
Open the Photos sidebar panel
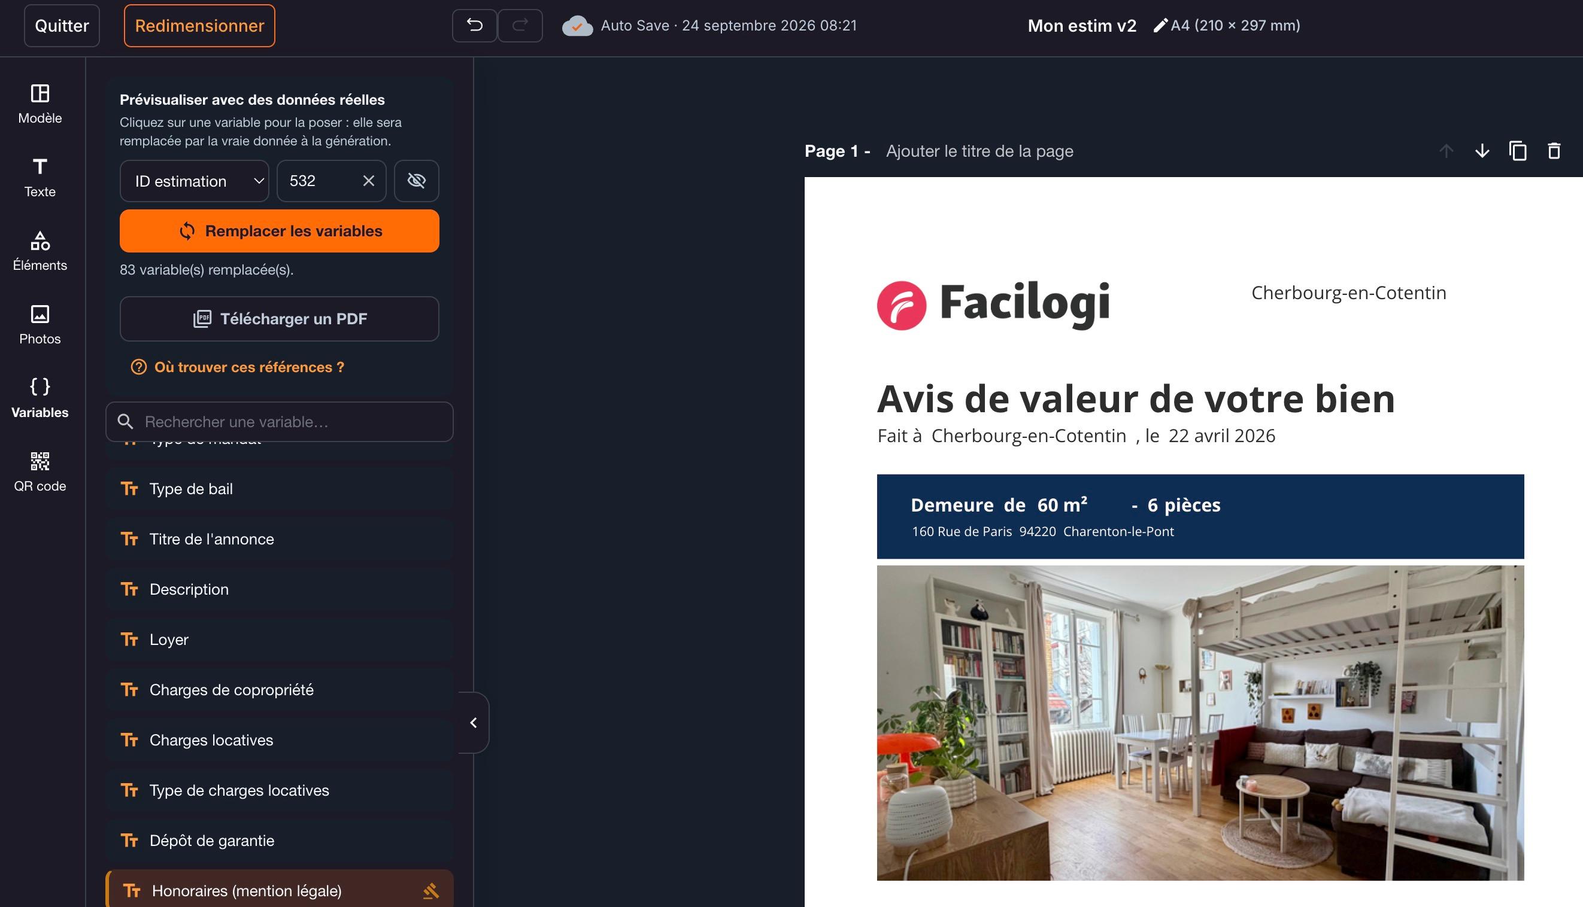[x=40, y=324]
